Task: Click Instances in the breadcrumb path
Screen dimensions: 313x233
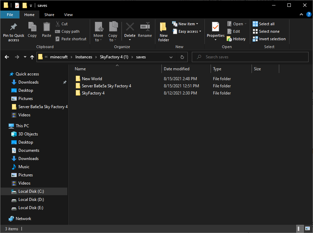Action: (84, 57)
